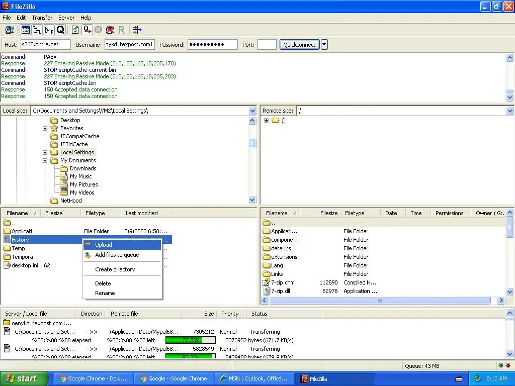
Task: Click the My Videos folder icon
Action: (x=64, y=192)
